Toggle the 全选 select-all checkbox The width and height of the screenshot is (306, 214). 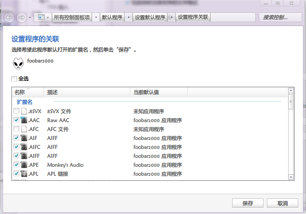[14, 79]
